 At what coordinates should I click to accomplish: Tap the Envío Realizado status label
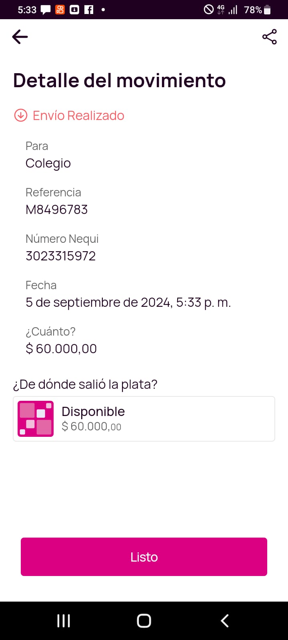[x=78, y=116]
